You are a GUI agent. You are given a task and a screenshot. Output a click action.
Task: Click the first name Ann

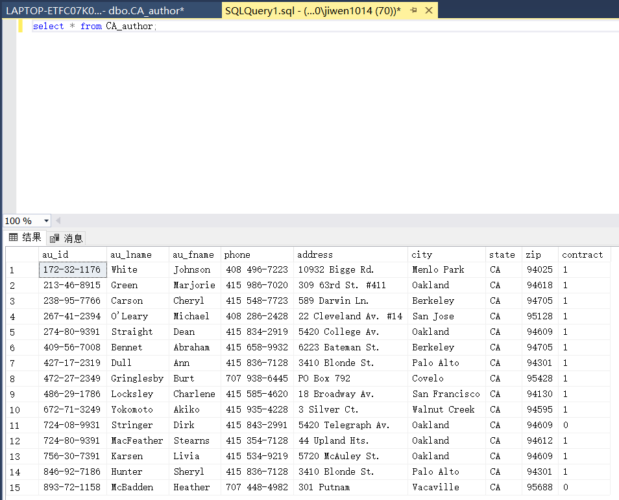(x=182, y=363)
